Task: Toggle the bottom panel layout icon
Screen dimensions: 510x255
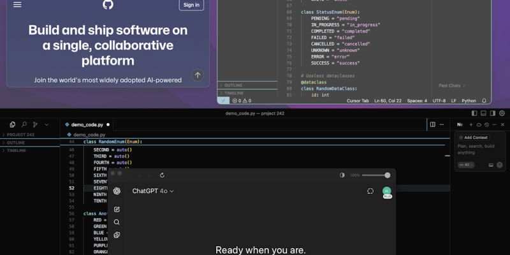Action: click(483, 113)
